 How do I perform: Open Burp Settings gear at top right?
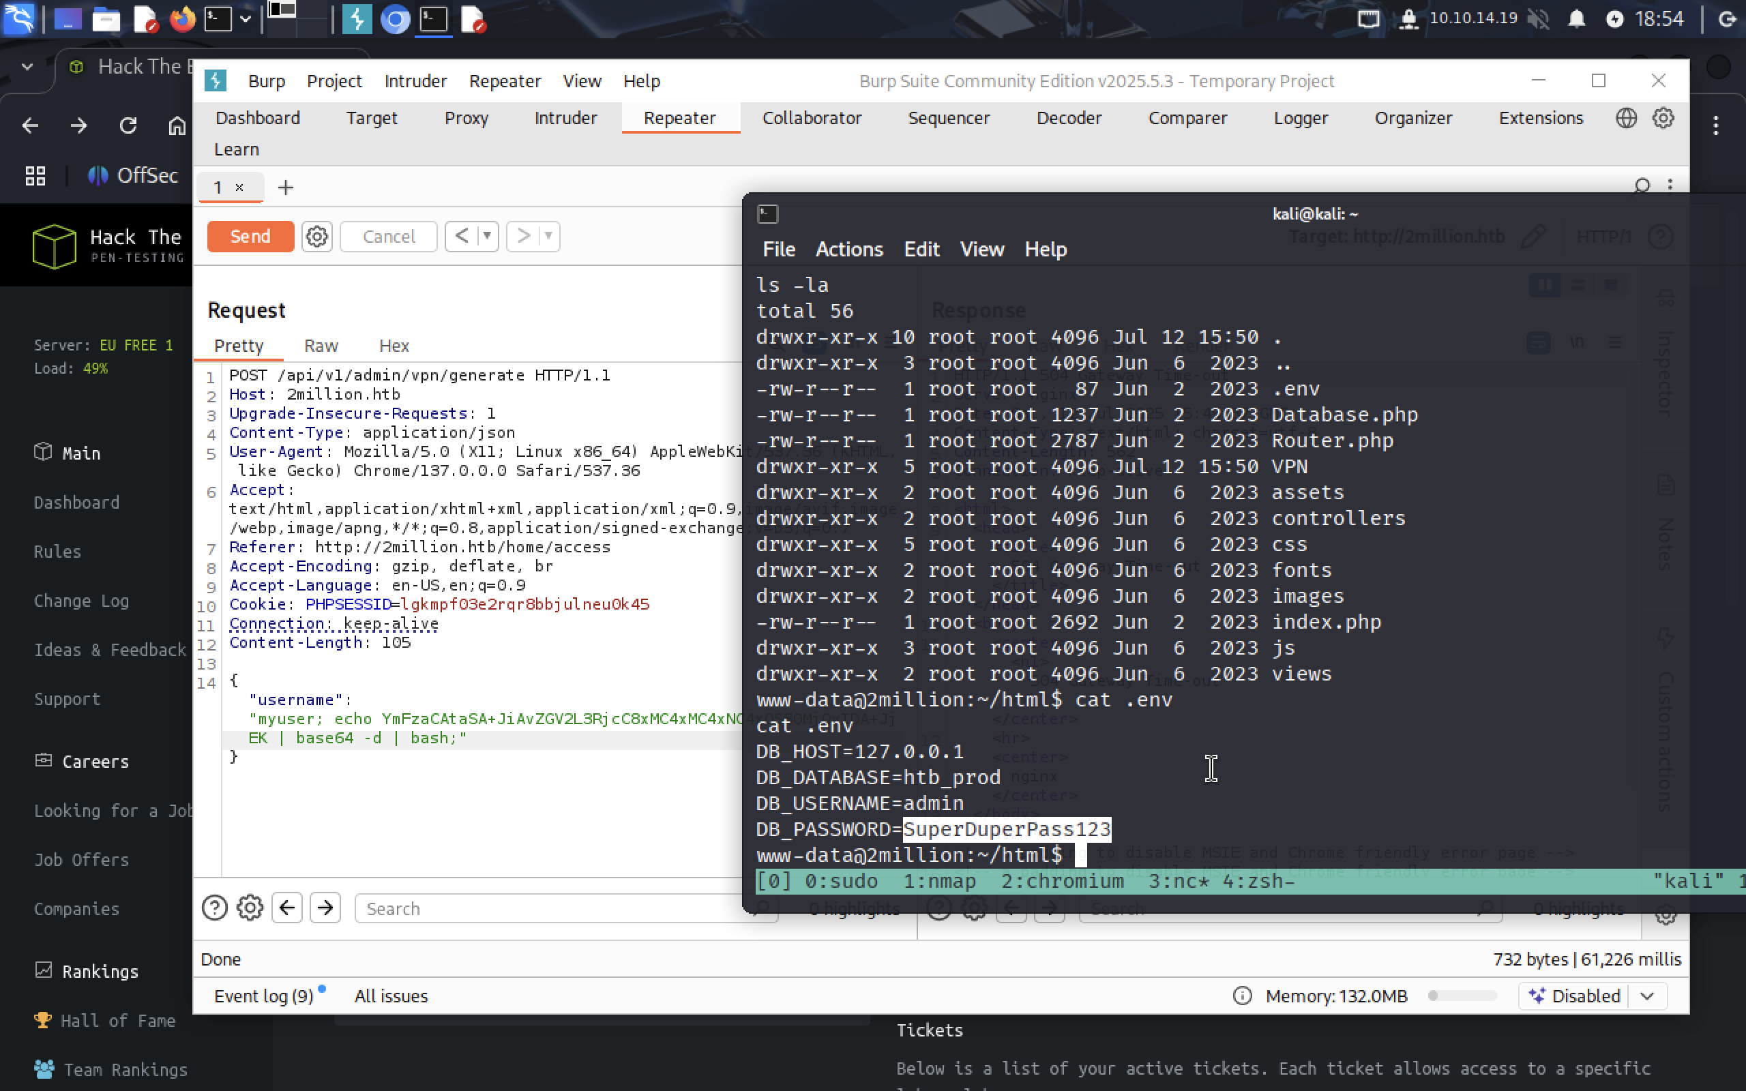(x=1663, y=117)
